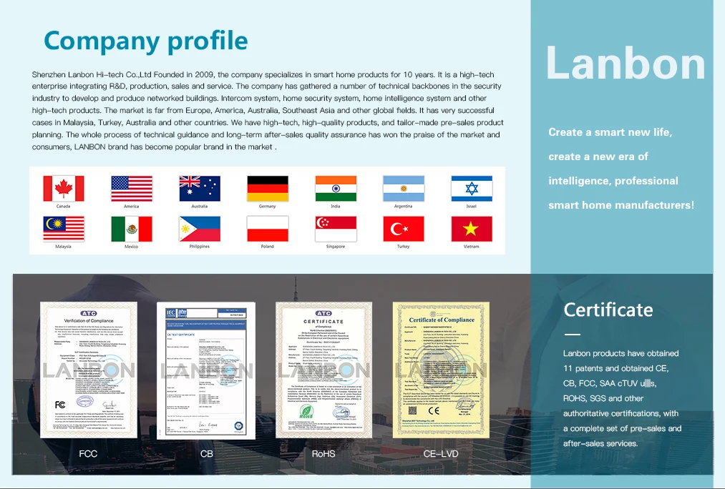Select the America flag
Screen dimensions: 725x489
click(x=132, y=189)
